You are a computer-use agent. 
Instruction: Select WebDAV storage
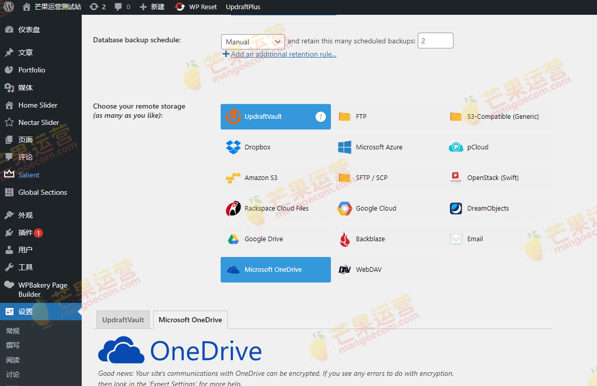[x=387, y=270]
